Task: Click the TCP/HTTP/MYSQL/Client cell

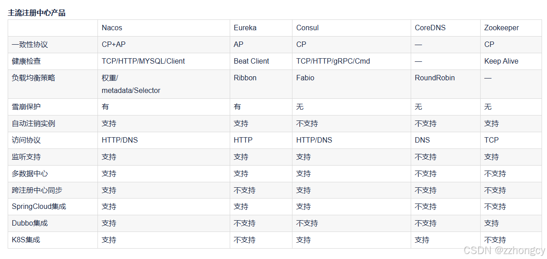Action: (143, 61)
